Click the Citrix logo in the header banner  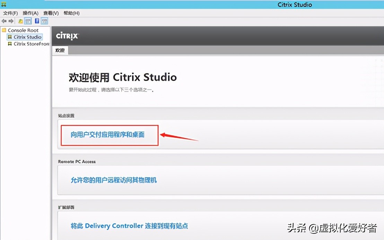pyautogui.click(x=67, y=36)
